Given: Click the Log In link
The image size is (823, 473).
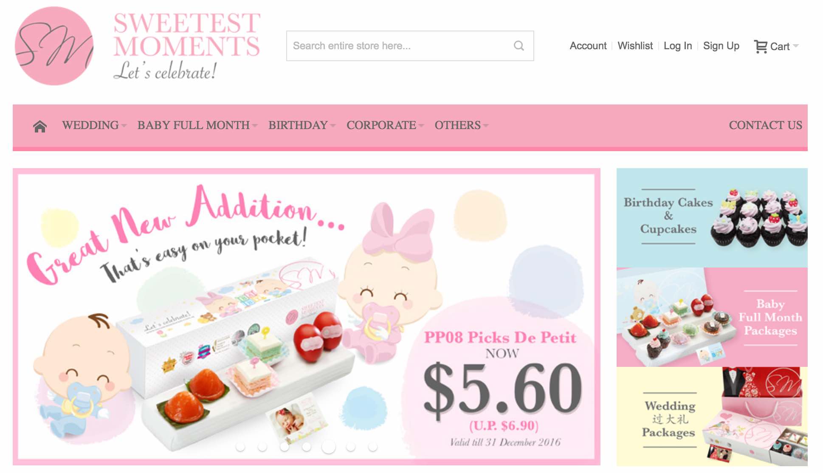Looking at the screenshot, I should pos(678,46).
